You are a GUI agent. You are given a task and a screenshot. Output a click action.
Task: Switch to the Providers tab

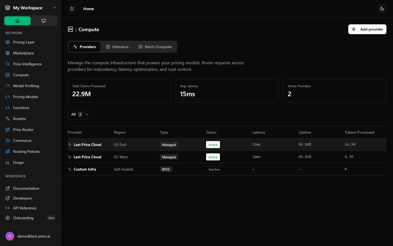(85, 47)
